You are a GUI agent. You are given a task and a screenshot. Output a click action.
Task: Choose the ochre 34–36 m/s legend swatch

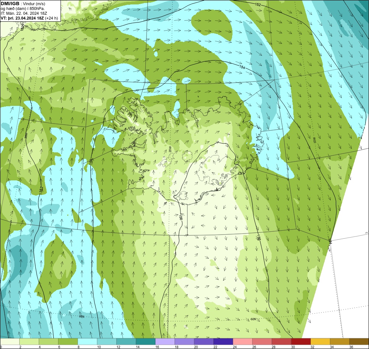(340, 342)
